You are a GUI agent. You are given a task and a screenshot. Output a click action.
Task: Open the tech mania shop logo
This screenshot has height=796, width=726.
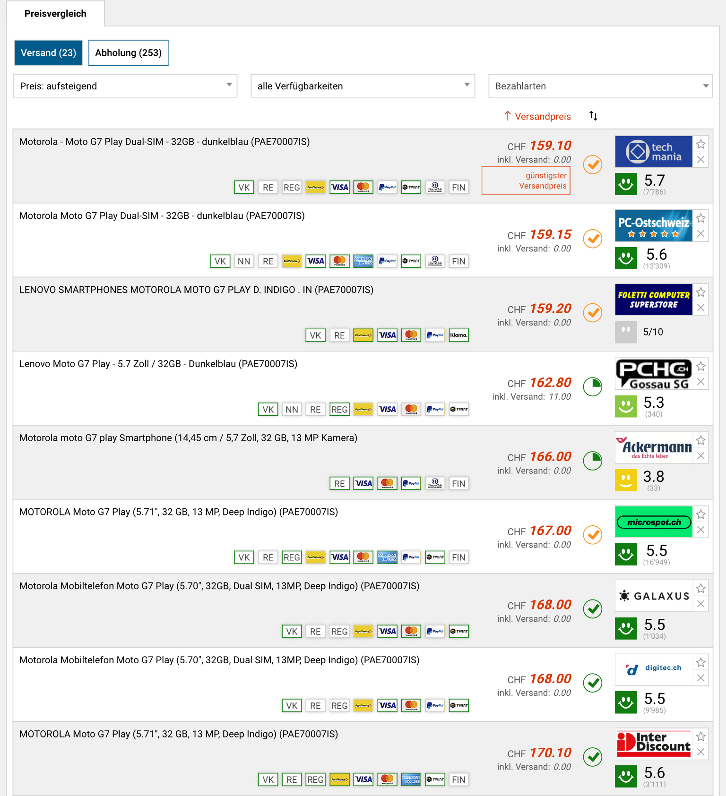click(654, 152)
